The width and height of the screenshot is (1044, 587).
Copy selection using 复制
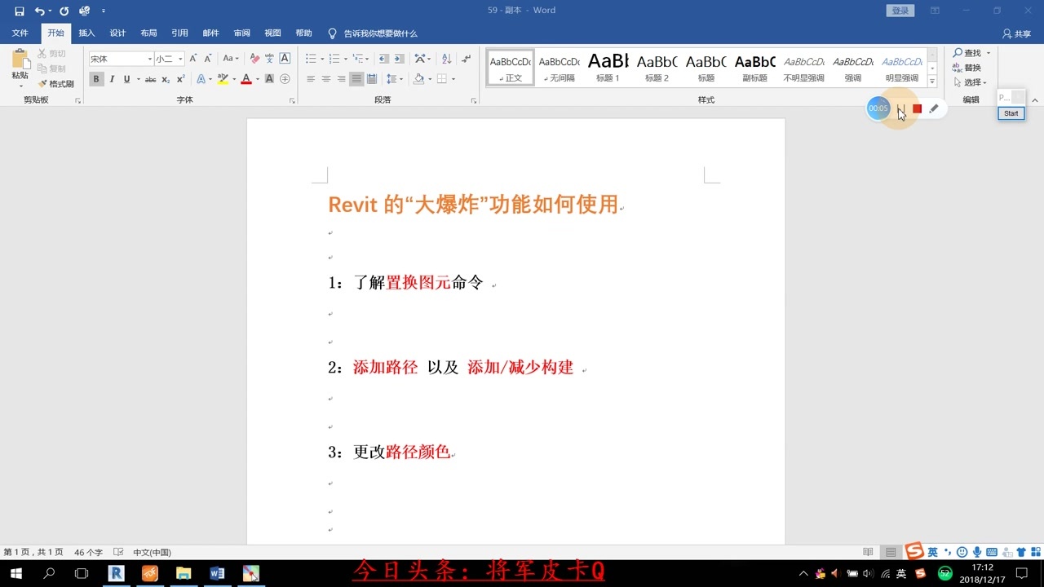[x=51, y=68]
